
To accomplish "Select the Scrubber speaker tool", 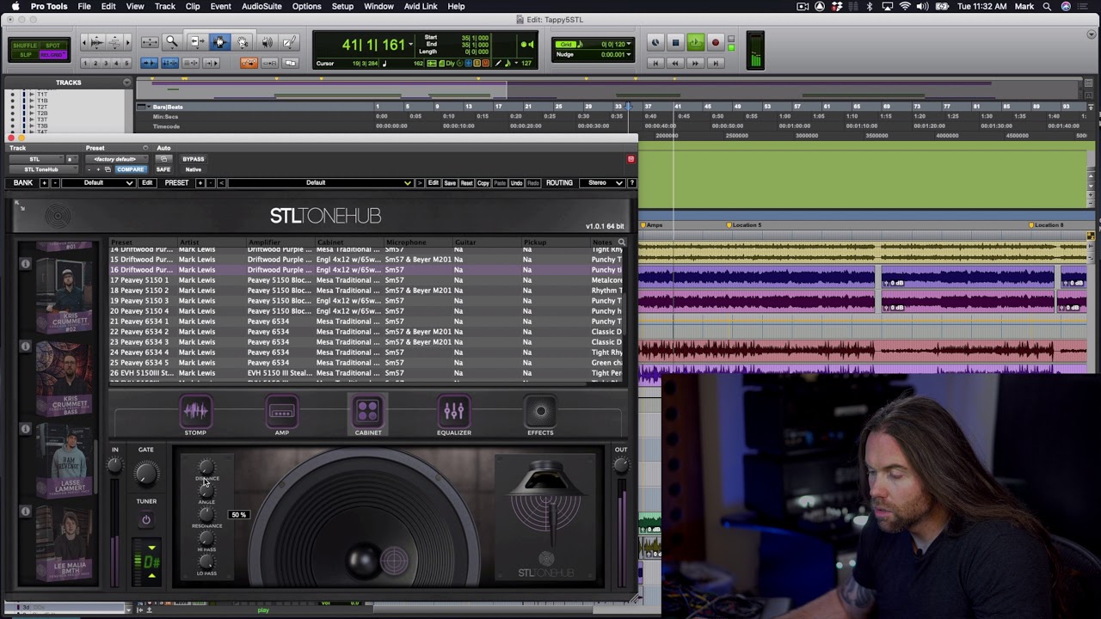I will point(267,41).
